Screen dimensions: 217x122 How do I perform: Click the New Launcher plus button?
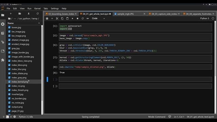pyautogui.click(x=11, y=14)
